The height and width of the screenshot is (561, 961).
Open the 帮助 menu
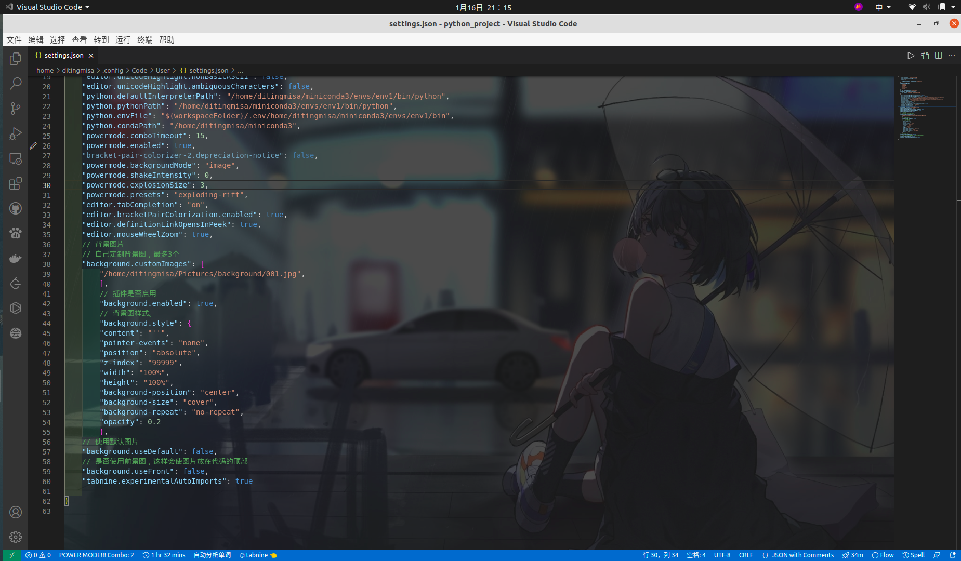(167, 40)
